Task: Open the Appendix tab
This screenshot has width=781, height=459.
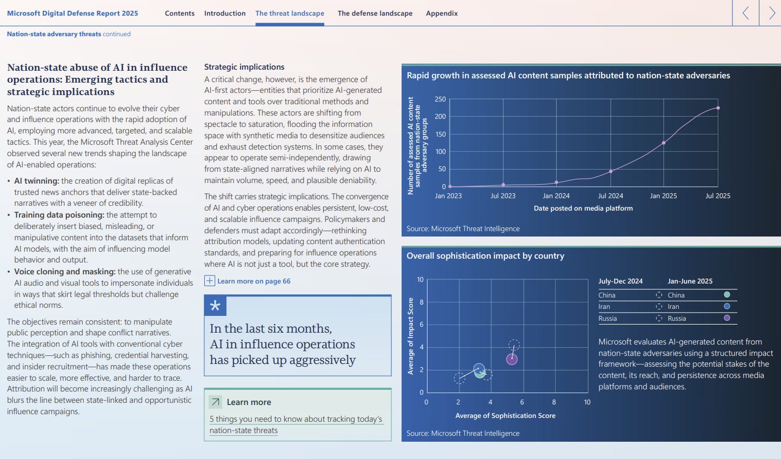Action: coord(442,13)
